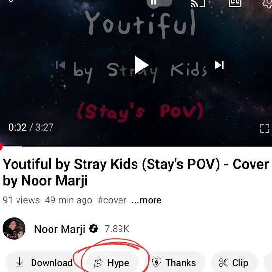Click the 0:02 / 3:27 time display
272x272 pixels.
tap(31, 127)
